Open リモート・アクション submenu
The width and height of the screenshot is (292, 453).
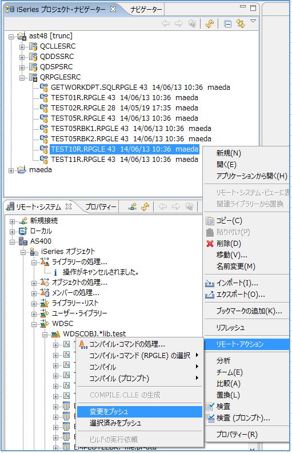pos(247,344)
